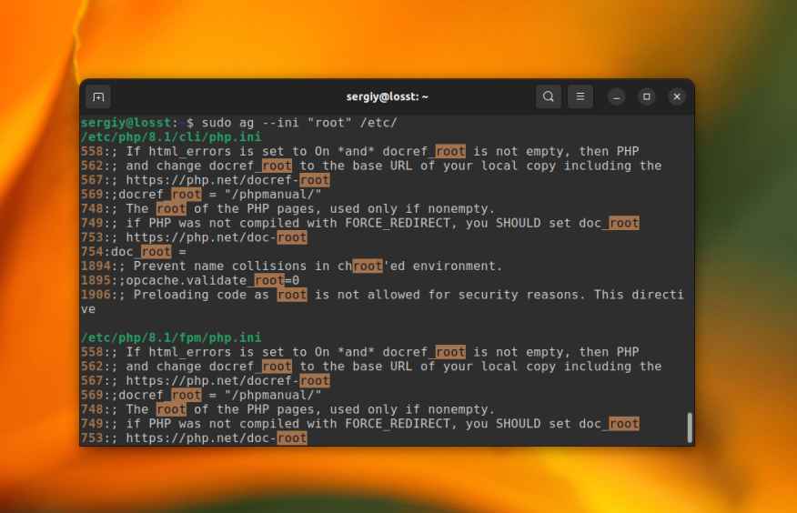Open the first https://php.net/docref-root URL
797x513 pixels.
[x=227, y=180]
